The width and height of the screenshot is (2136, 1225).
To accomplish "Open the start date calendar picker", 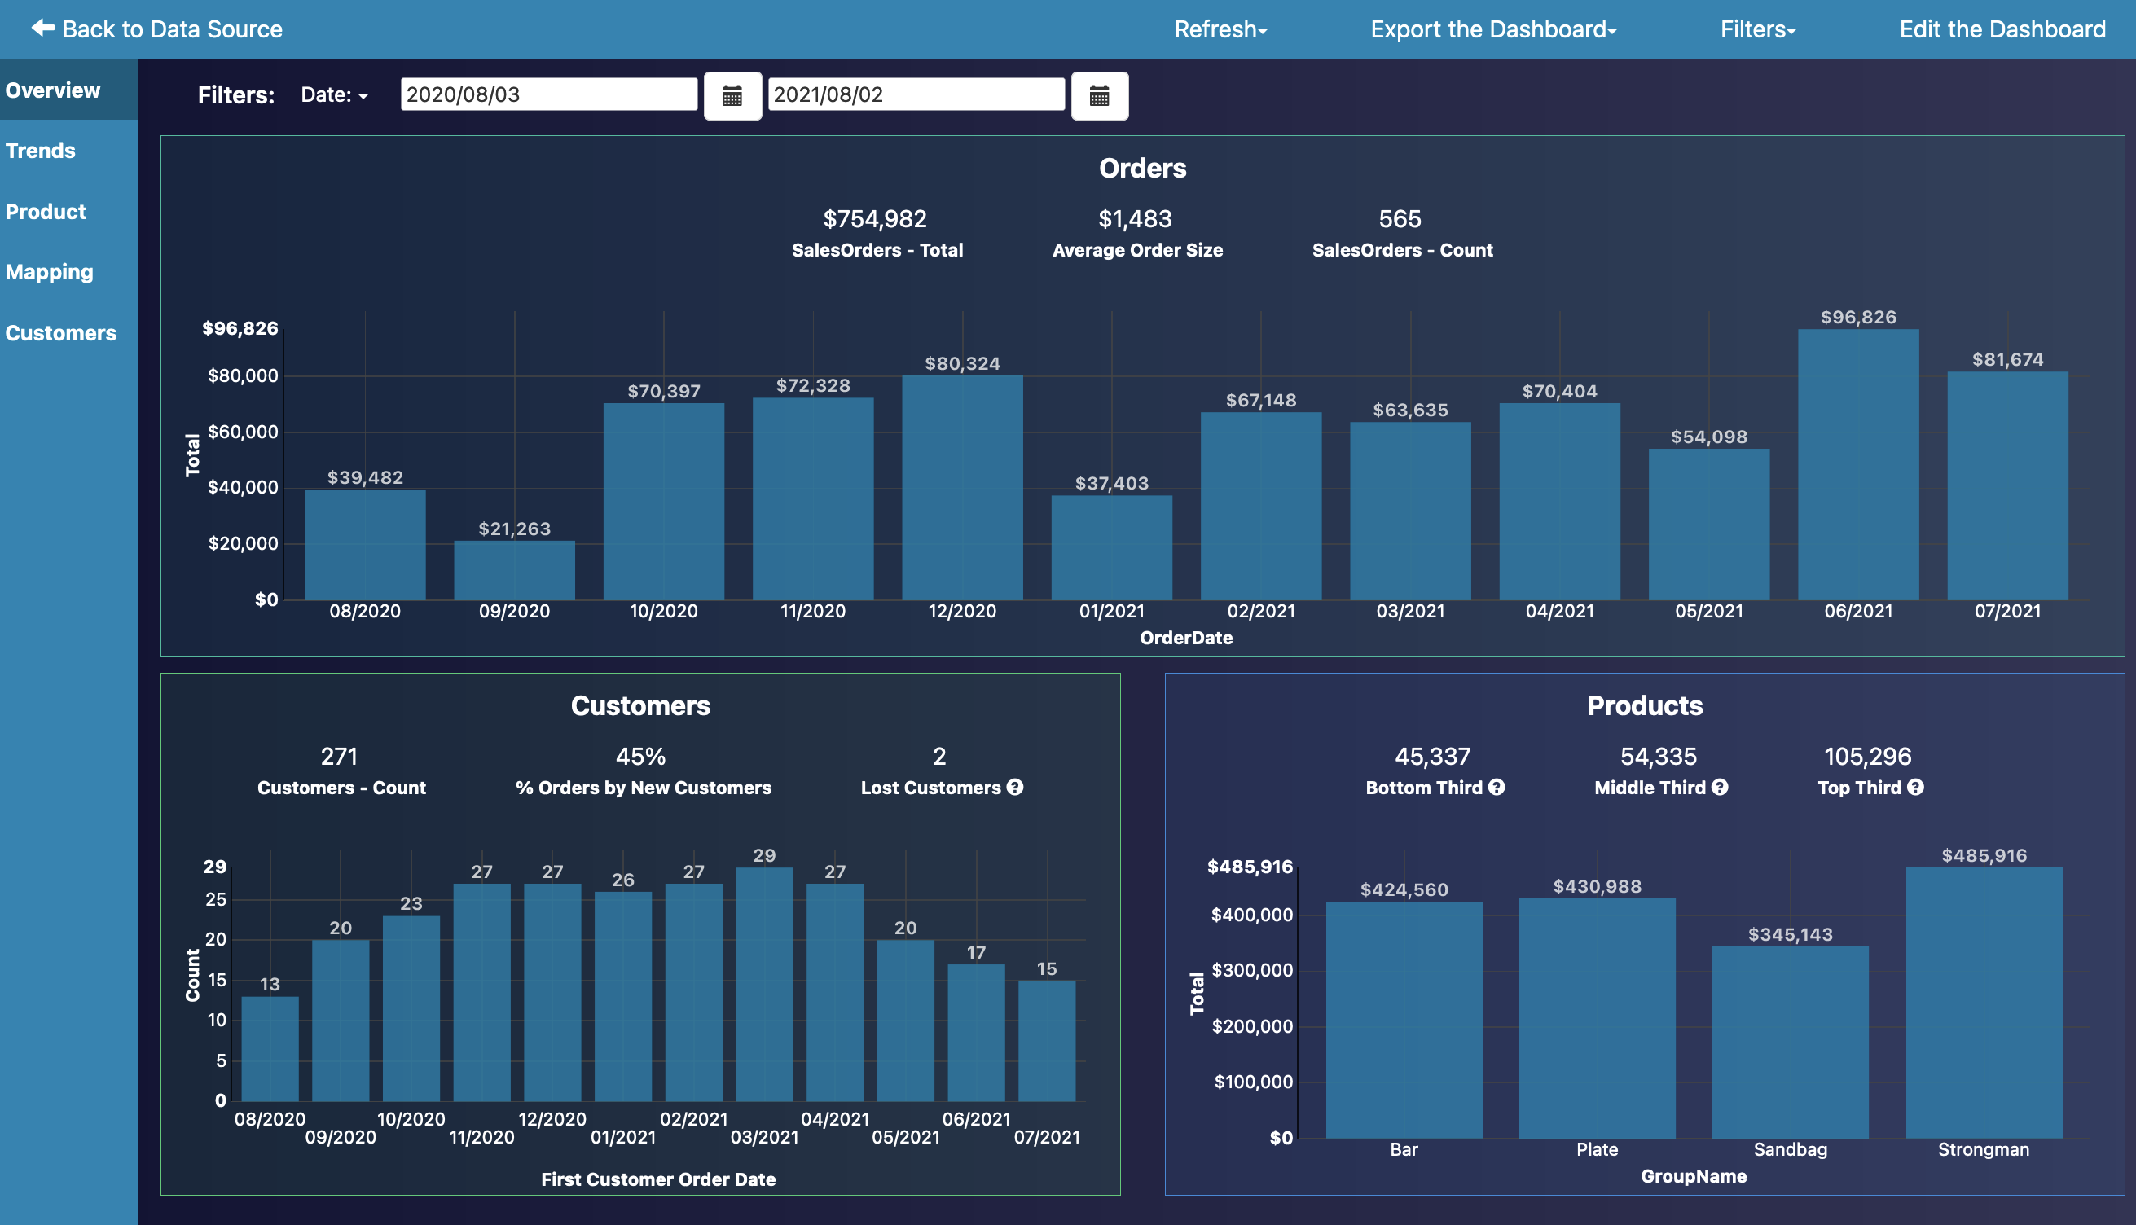I will click(732, 96).
